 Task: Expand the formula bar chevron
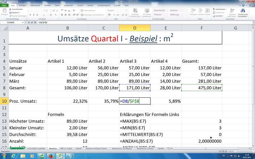click(x=253, y=23)
